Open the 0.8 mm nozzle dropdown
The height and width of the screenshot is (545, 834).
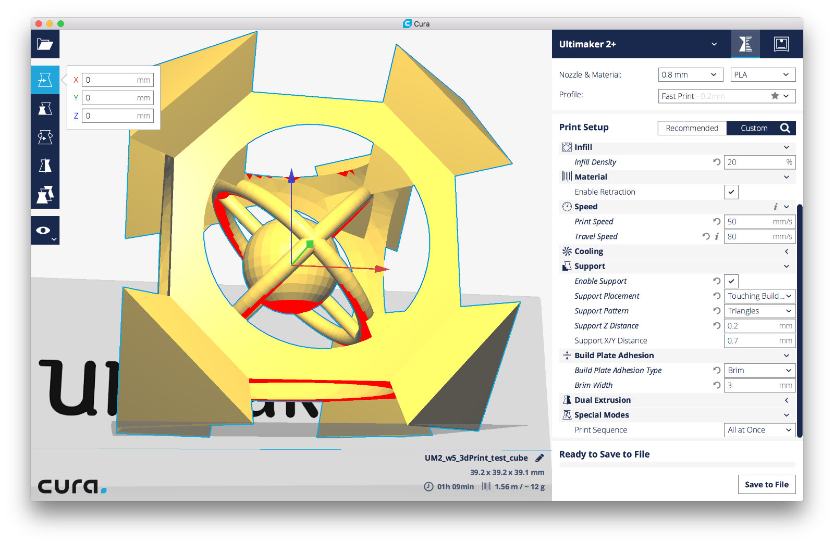(x=690, y=75)
